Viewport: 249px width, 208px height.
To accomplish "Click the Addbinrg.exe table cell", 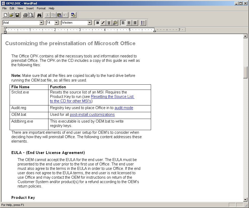I will click(x=29, y=124).
